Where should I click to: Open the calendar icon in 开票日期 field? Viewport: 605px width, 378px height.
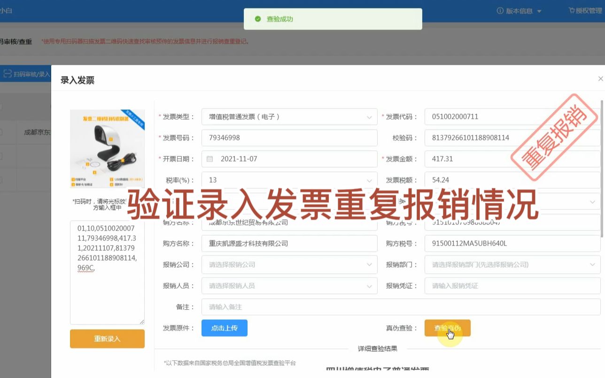(x=209, y=159)
